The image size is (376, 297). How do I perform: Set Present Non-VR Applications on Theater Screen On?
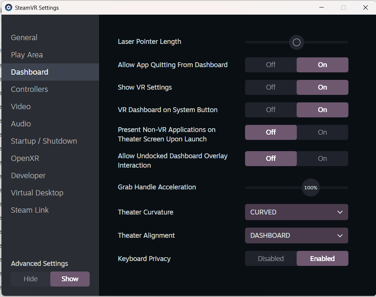coord(322,132)
